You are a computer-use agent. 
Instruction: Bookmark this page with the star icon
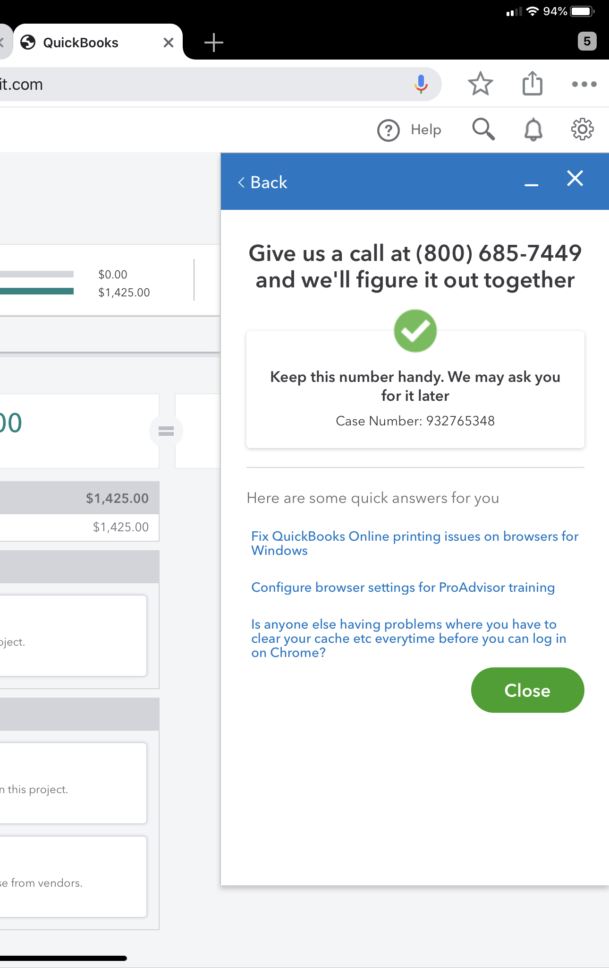click(x=480, y=84)
